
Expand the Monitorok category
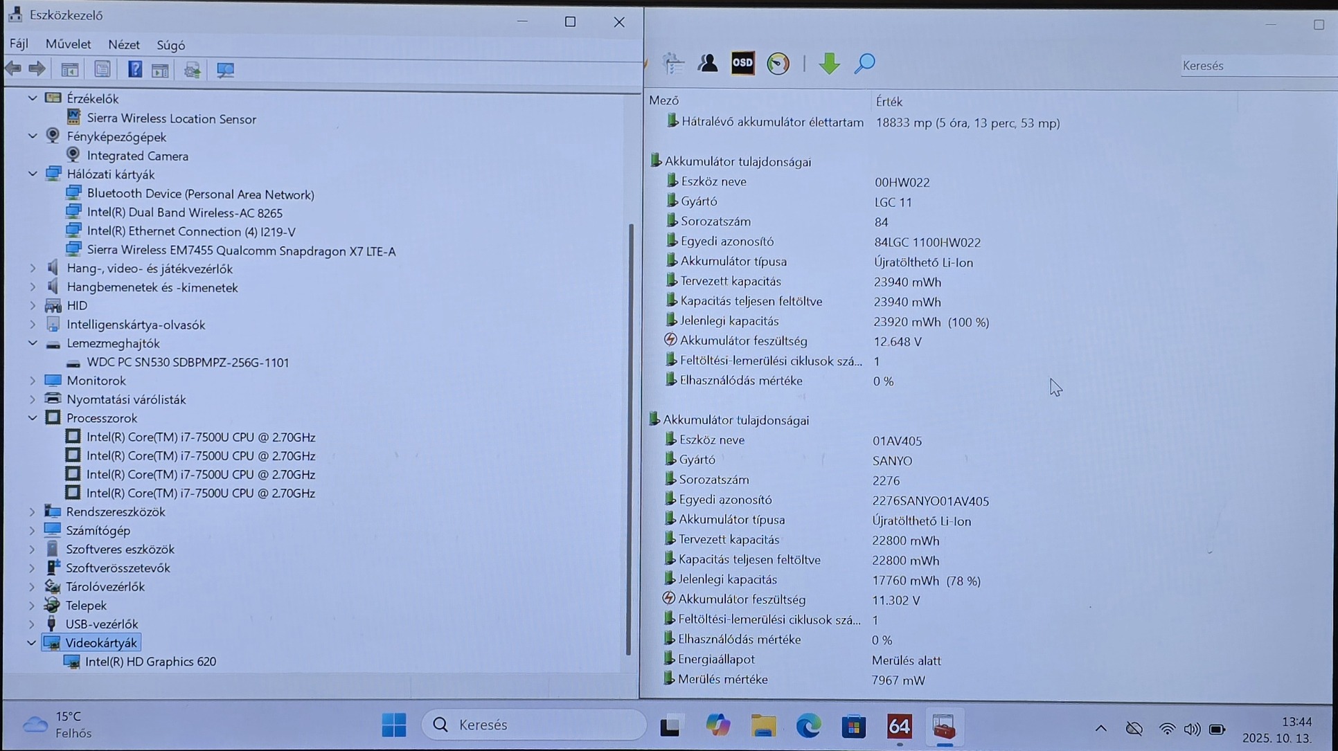tap(33, 381)
